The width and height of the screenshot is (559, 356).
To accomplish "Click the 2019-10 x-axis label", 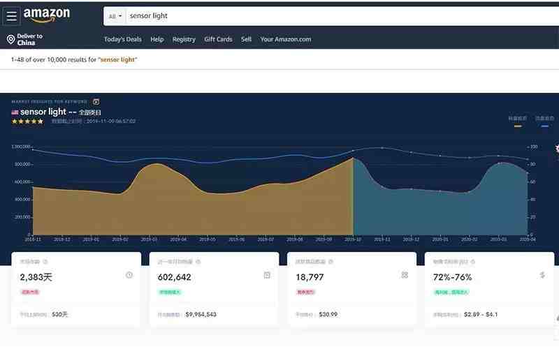I will pyautogui.click(x=353, y=239).
